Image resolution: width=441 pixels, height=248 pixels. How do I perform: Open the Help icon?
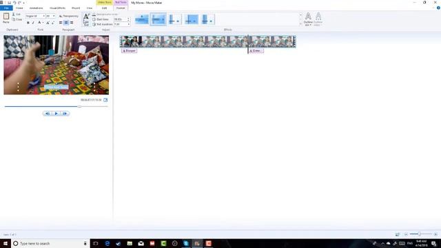pyautogui.click(x=438, y=8)
